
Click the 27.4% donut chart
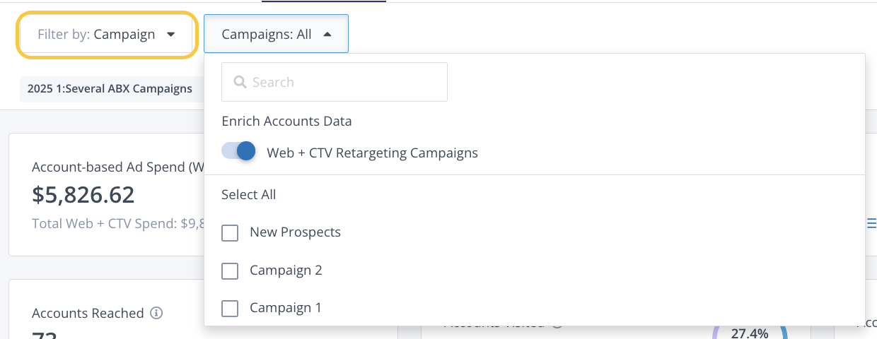point(750,333)
